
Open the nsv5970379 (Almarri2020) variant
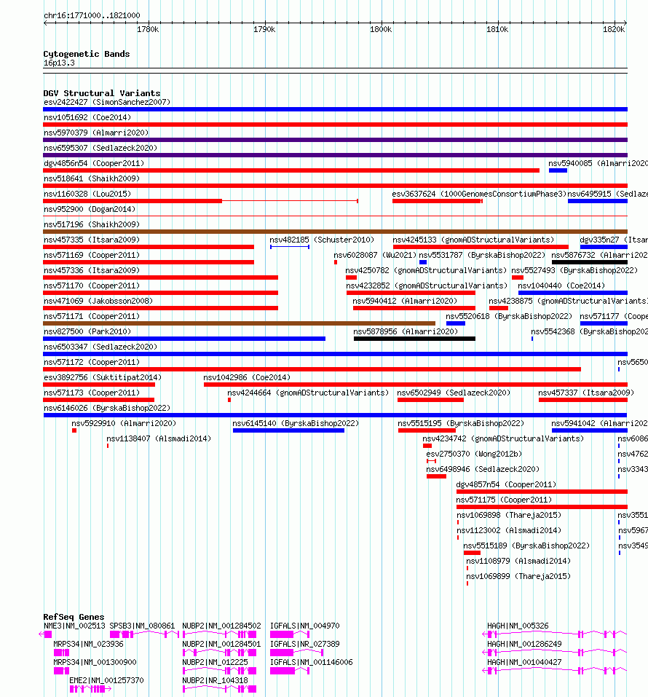[96, 133]
